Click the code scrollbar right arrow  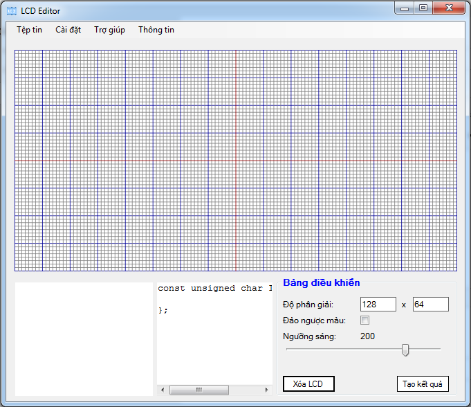coord(266,390)
